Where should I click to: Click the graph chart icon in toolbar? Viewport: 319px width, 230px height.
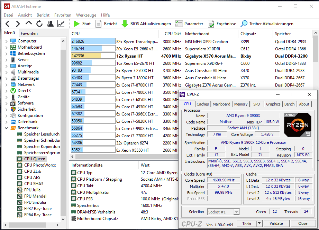tap(61, 24)
